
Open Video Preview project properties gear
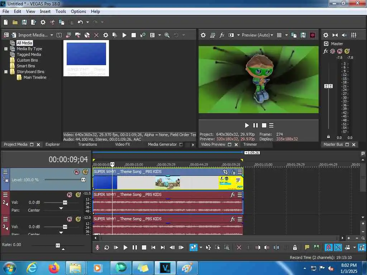click(203, 35)
